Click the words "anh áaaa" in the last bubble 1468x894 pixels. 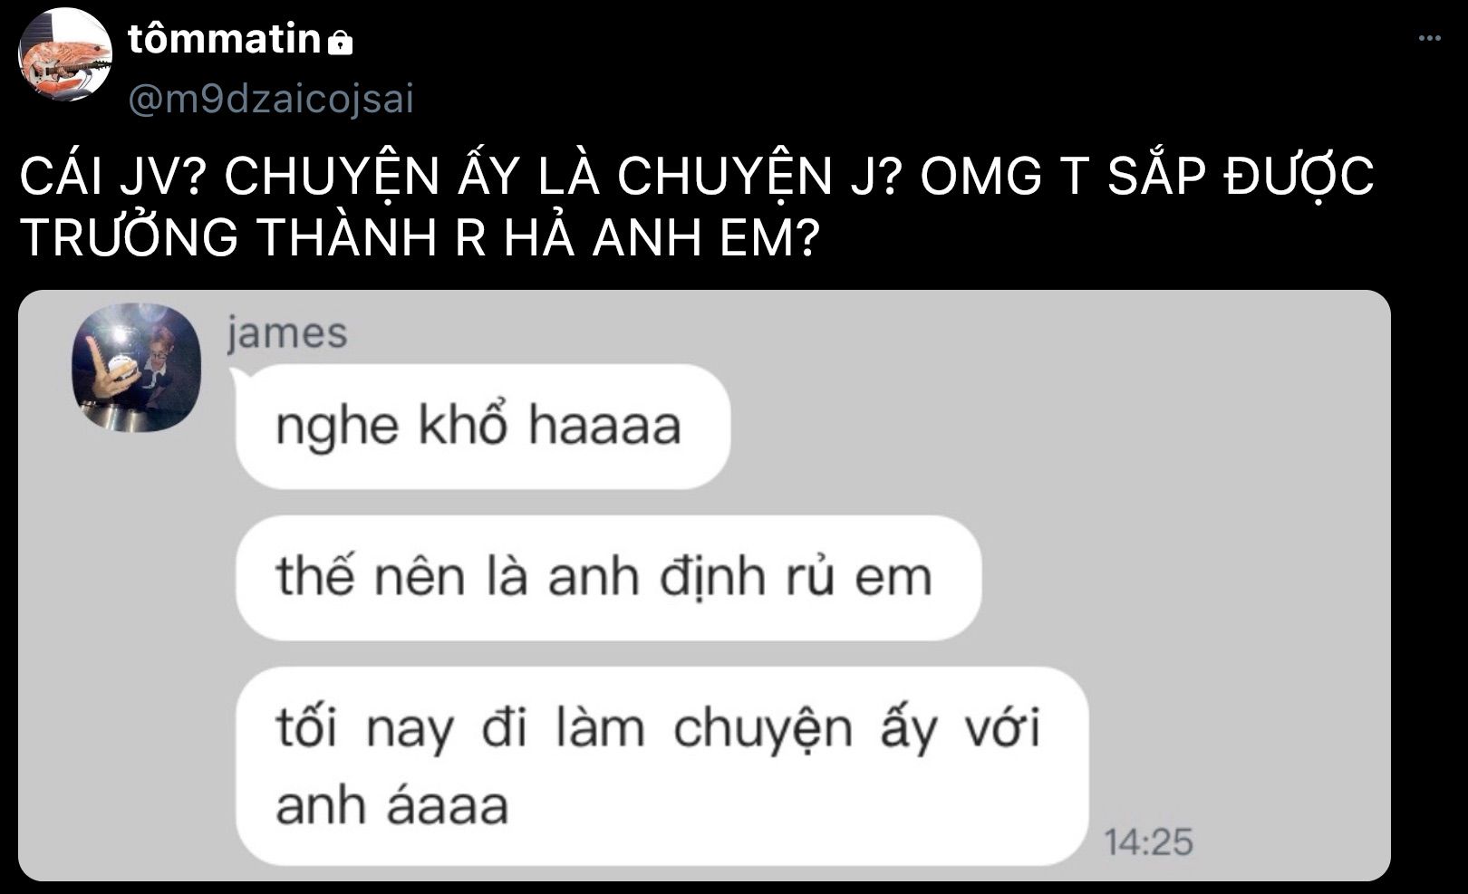(391, 805)
